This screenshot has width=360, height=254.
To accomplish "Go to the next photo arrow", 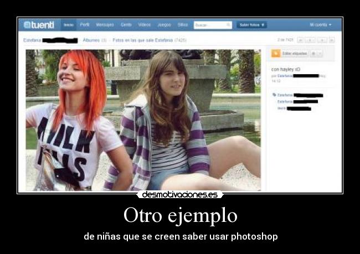I will (322, 40).
